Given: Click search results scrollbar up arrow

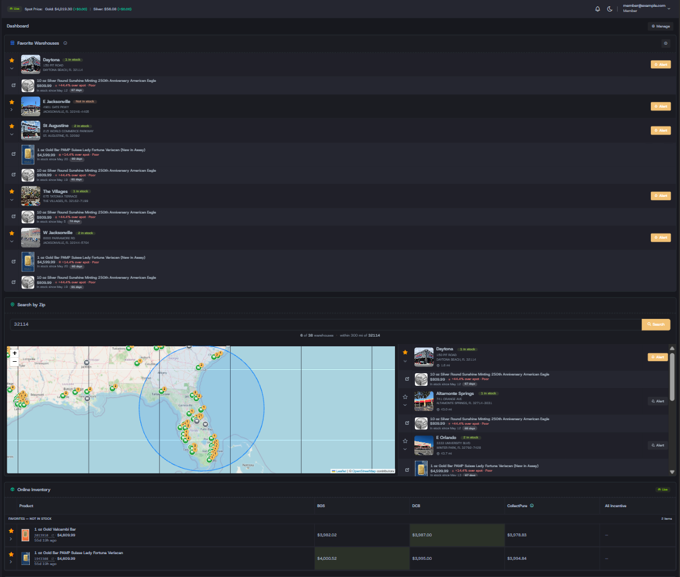Looking at the screenshot, I should click(x=672, y=349).
